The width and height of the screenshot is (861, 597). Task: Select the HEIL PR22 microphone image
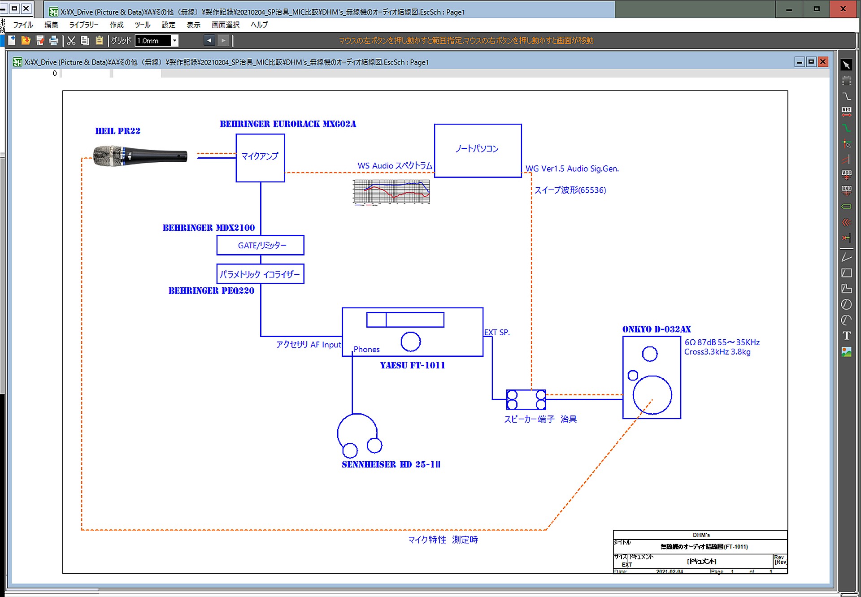pos(140,156)
